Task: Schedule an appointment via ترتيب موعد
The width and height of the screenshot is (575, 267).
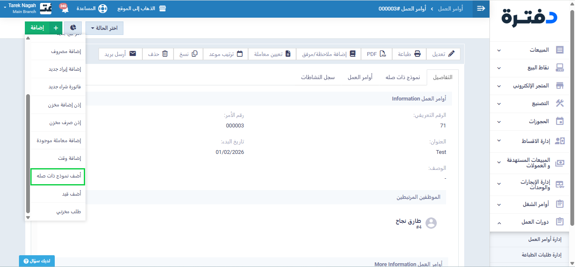Action: pos(226,54)
